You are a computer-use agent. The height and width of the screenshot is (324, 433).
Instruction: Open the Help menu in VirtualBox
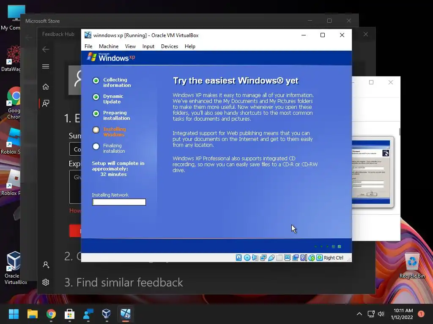(x=190, y=46)
